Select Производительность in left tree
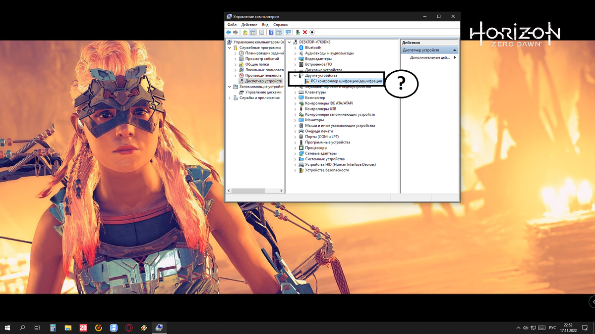This screenshot has width=595, height=334. 263,75
